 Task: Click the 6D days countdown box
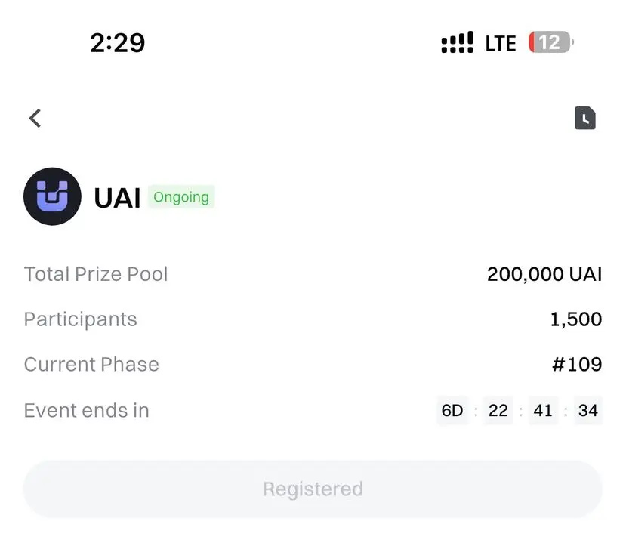tap(452, 411)
